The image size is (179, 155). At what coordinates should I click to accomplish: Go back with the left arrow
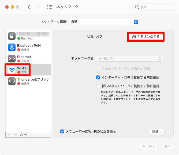click(29, 7)
